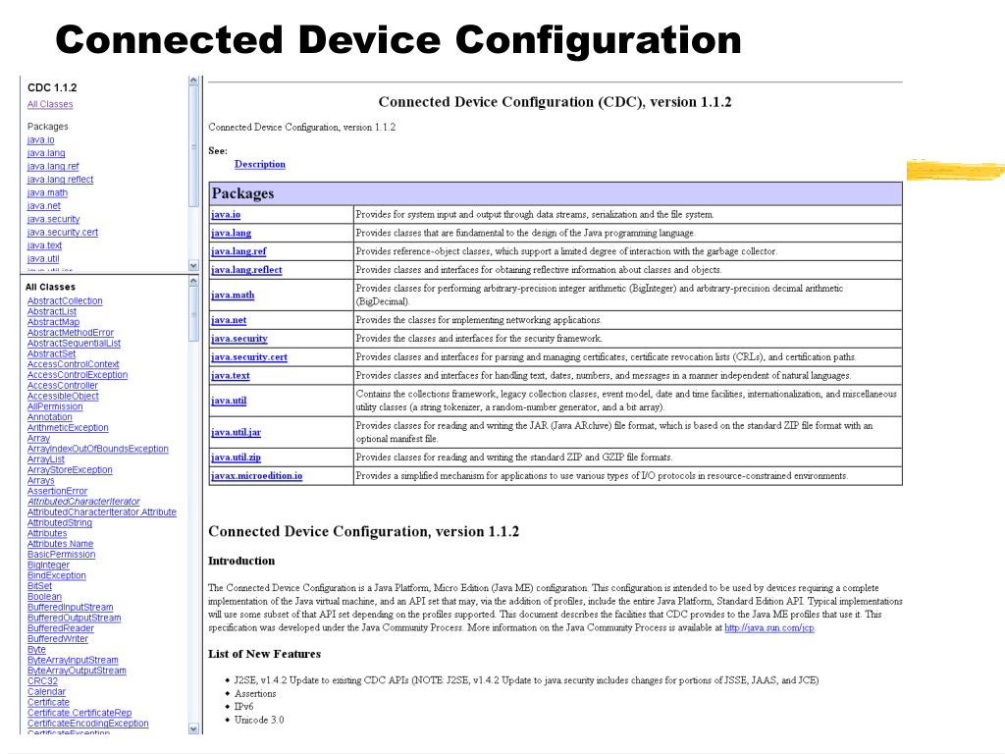Select java.text in the left Packages list
Screen dimensions: 1005x754
(45, 245)
